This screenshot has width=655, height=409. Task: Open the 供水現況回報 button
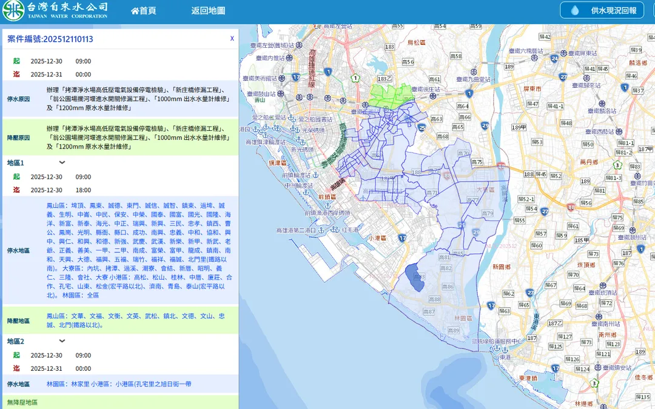point(602,10)
